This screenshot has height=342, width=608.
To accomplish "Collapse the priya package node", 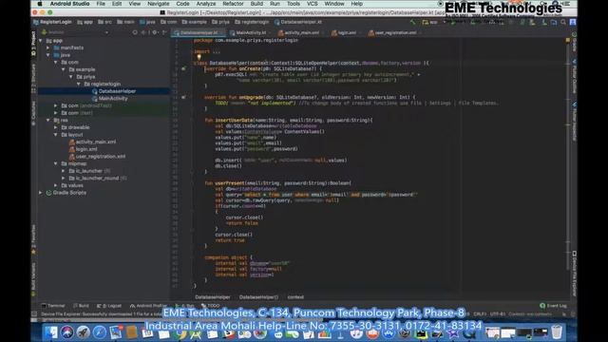I will pos(71,77).
